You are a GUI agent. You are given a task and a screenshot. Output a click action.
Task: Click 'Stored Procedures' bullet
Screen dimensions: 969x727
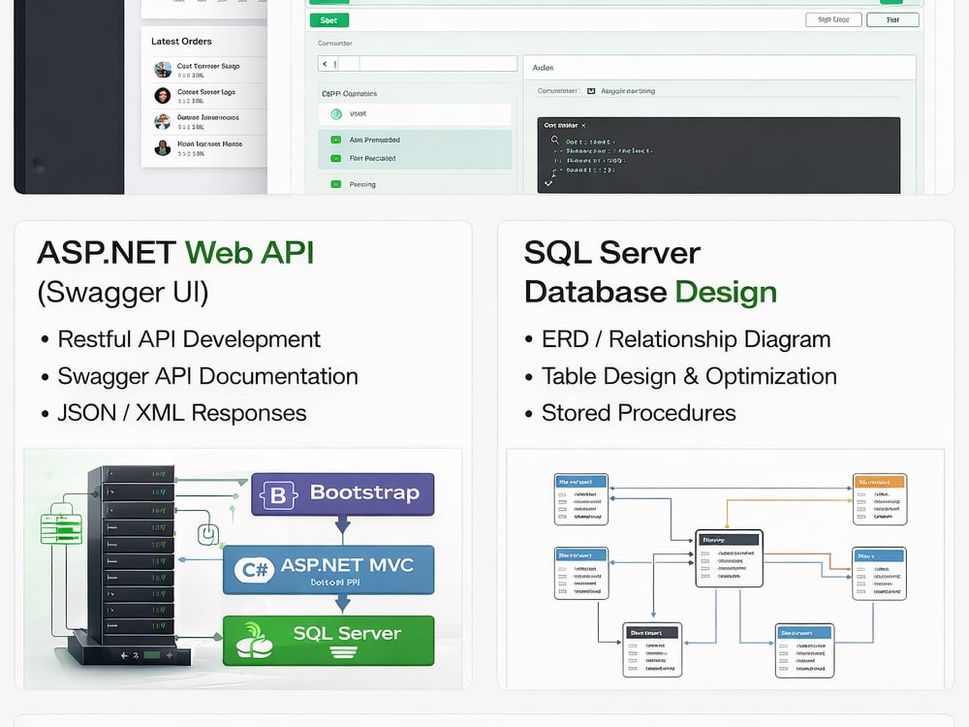[x=639, y=413]
